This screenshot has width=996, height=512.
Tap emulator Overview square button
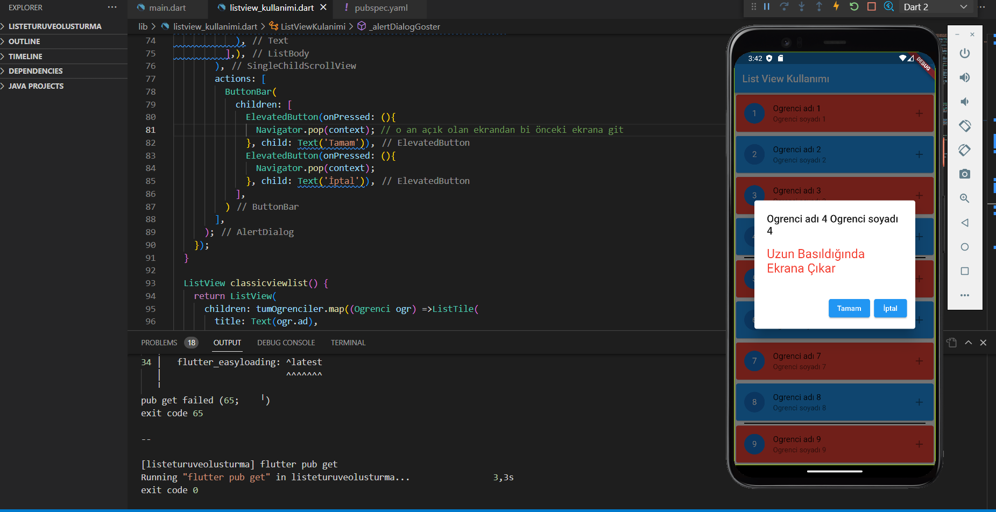click(x=965, y=271)
